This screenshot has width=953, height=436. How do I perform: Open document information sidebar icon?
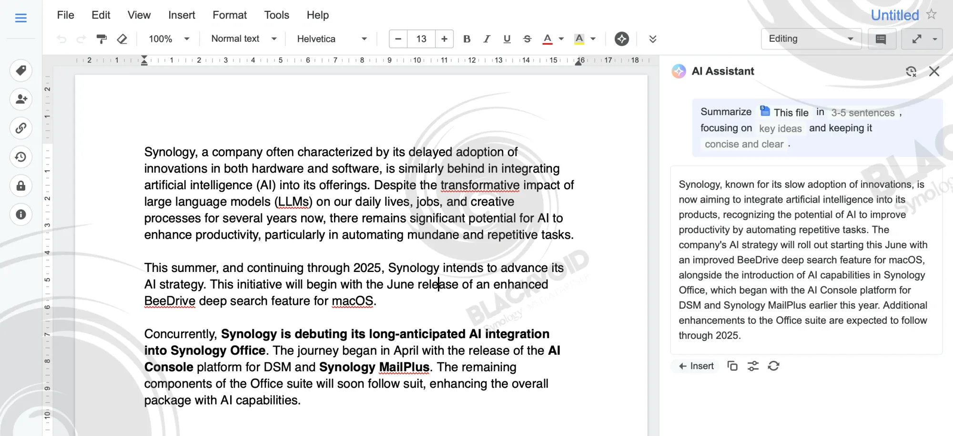point(21,214)
